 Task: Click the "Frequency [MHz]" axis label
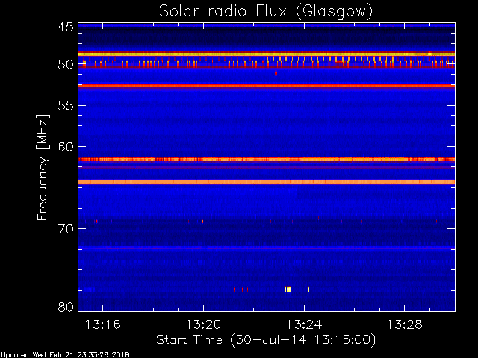[x=43, y=167]
